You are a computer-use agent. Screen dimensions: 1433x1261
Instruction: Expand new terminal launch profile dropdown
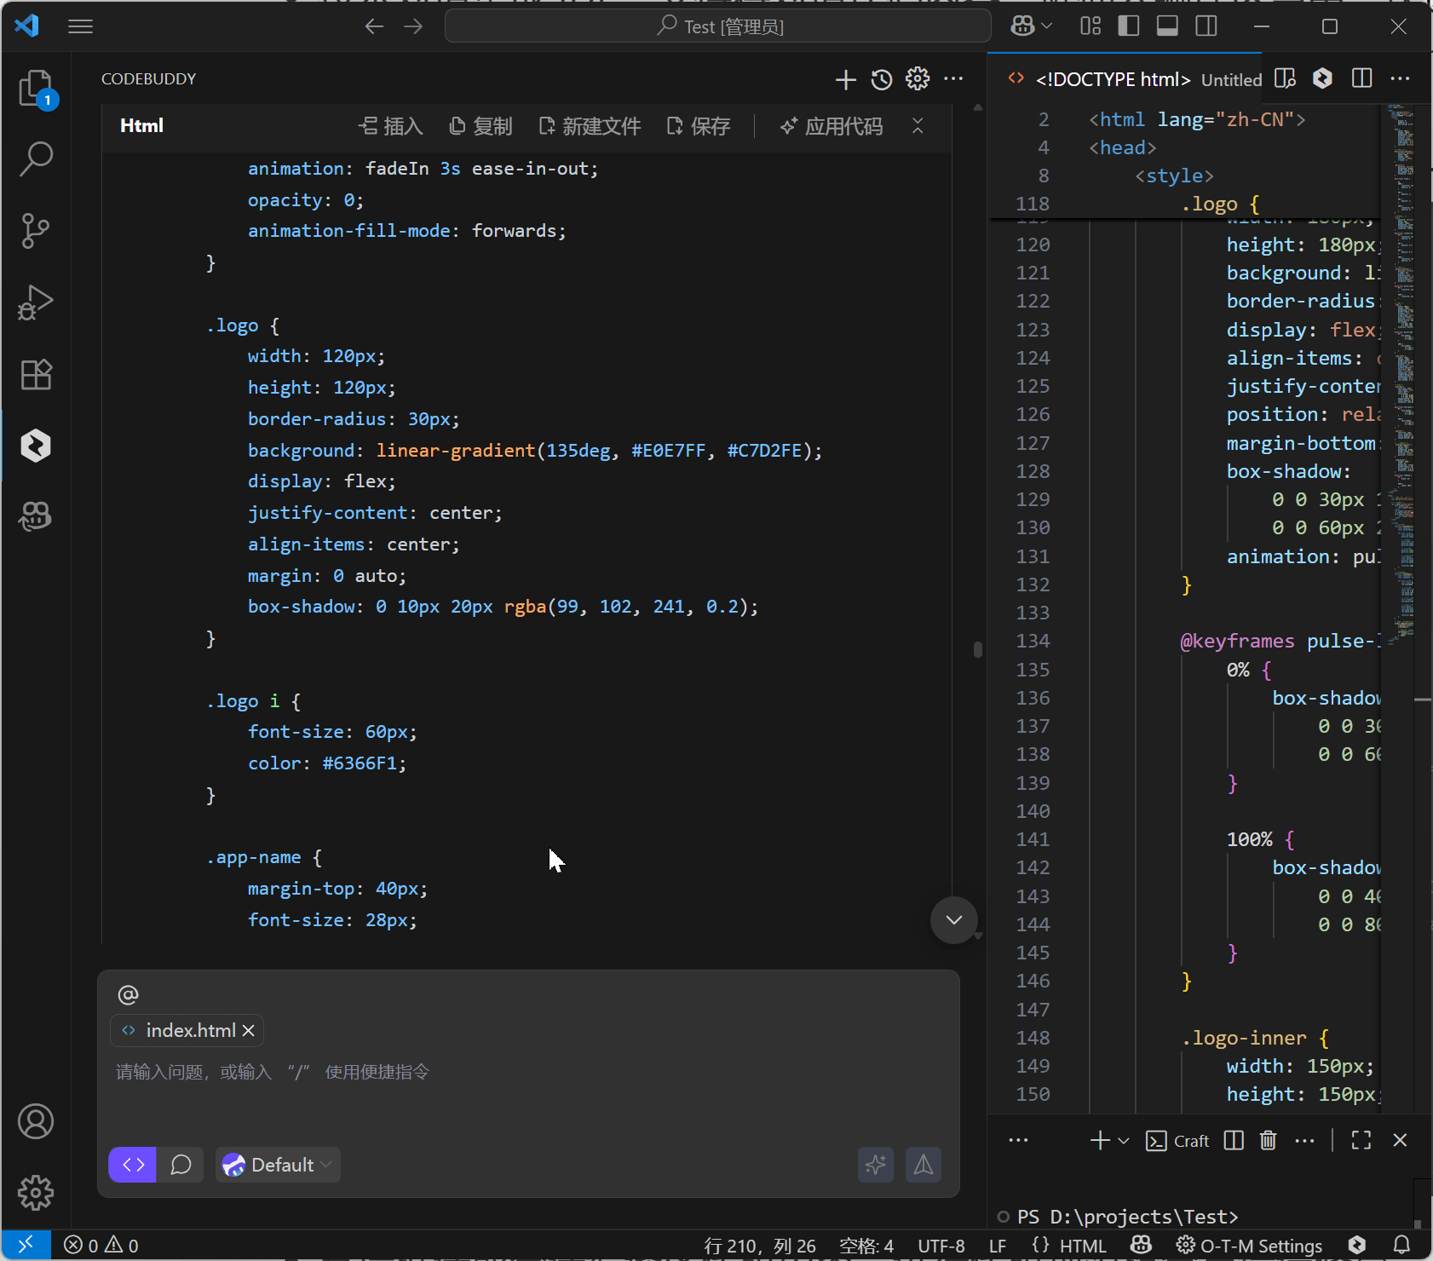1124,1141
